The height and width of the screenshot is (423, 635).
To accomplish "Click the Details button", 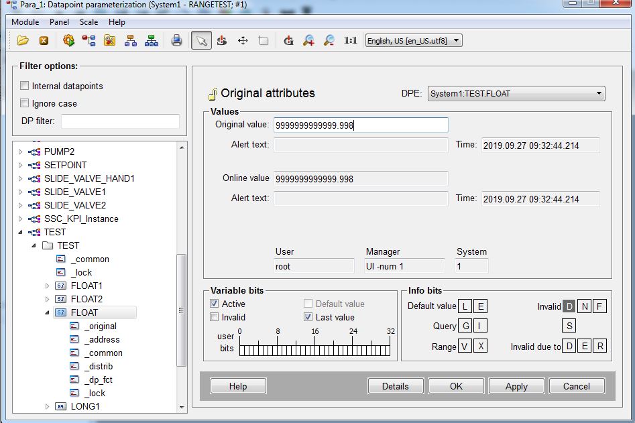I will coord(396,386).
